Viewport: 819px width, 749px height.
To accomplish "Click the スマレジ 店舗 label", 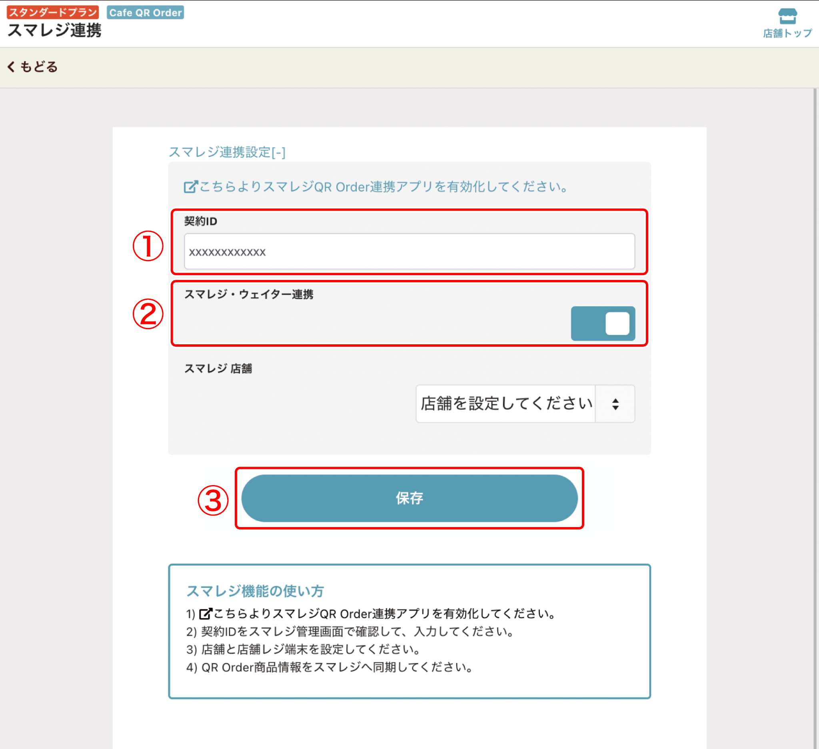I will click(218, 368).
